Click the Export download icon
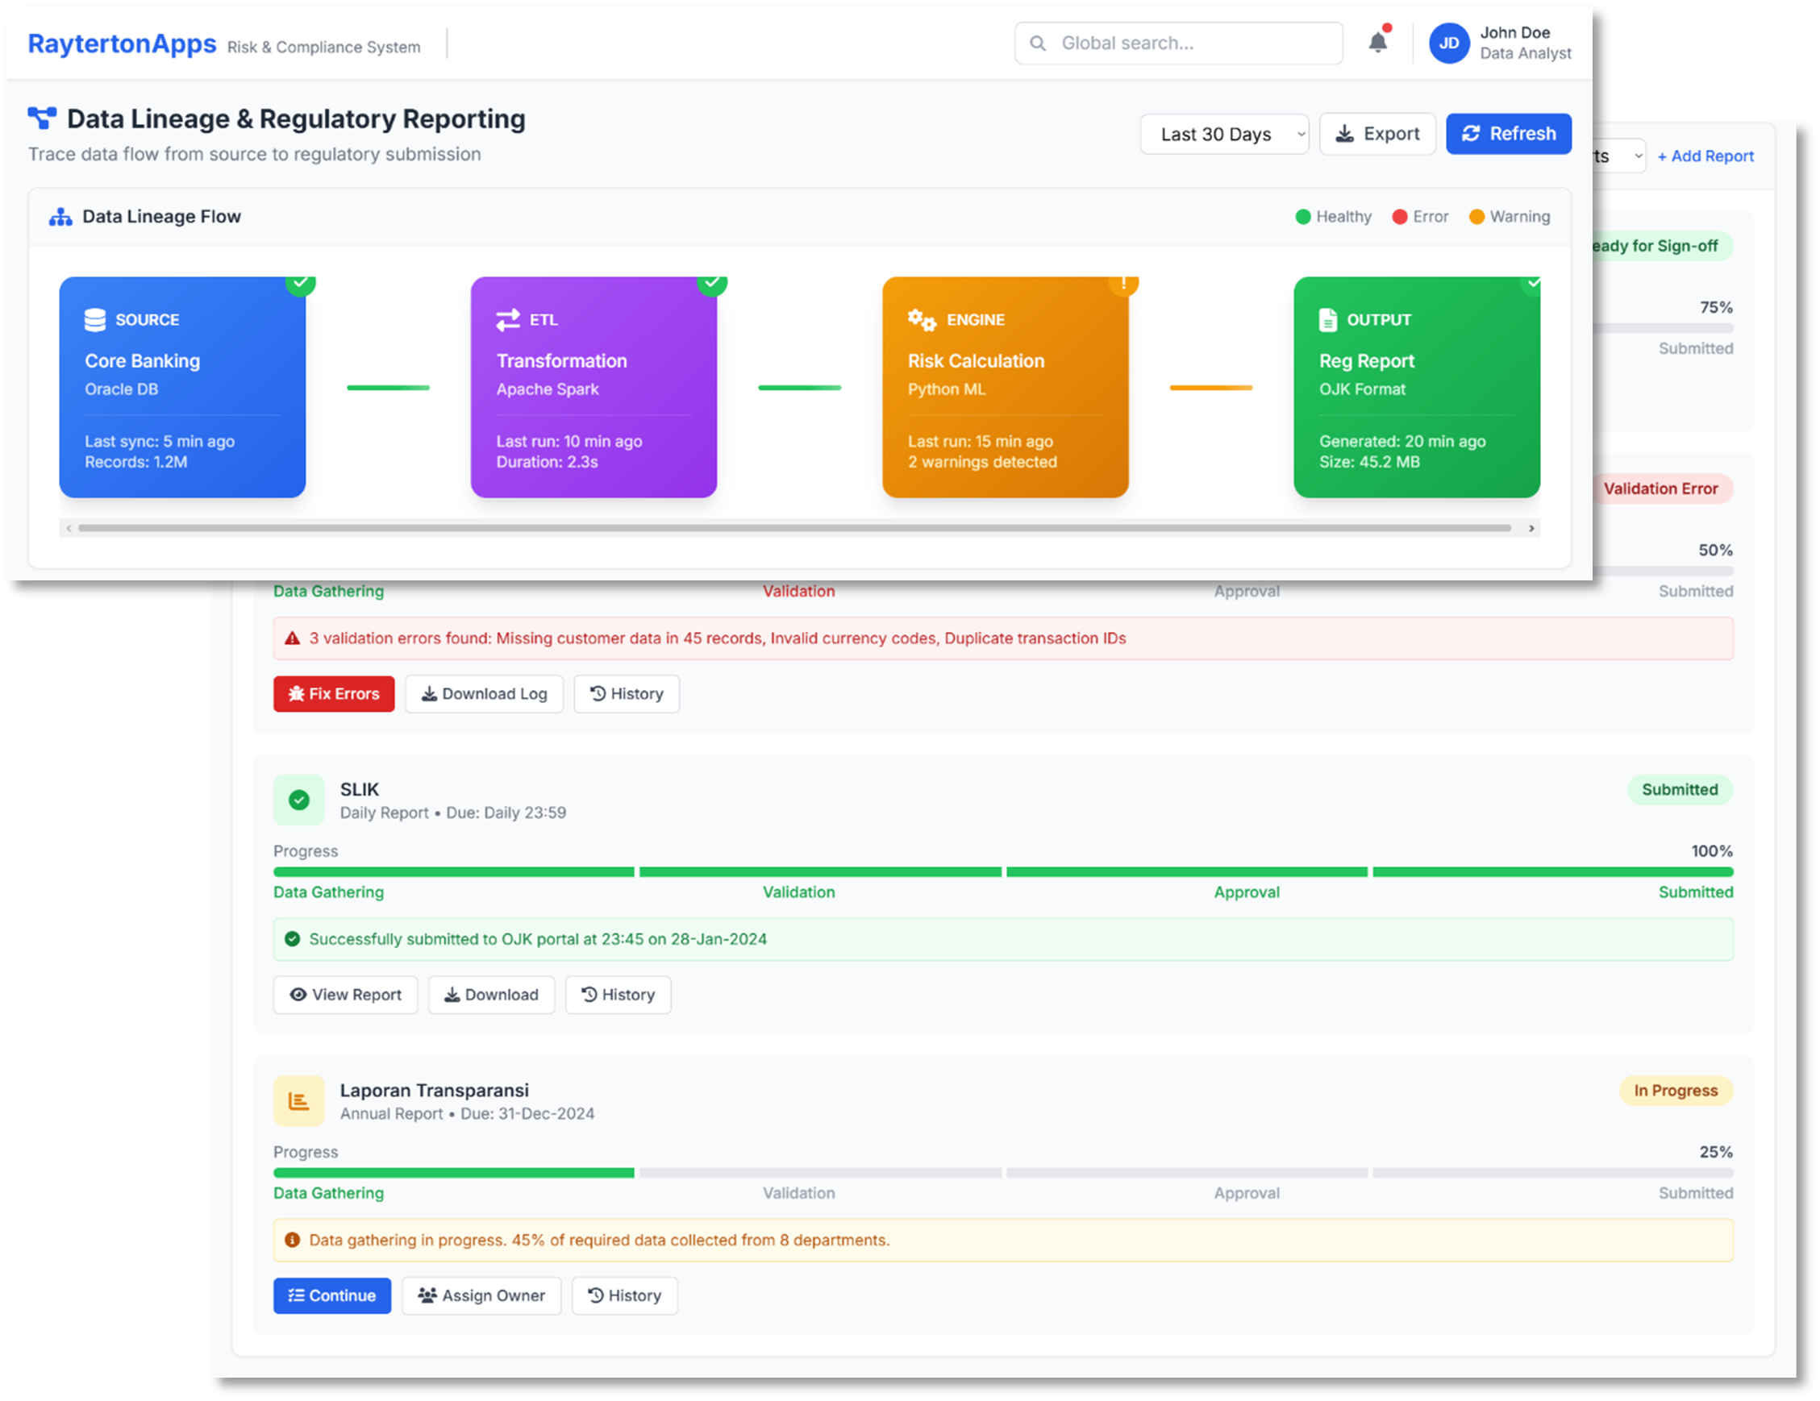1820x1401 pixels. click(x=1345, y=133)
